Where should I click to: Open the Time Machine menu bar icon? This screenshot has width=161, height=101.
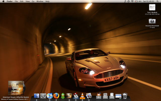click(129, 2)
